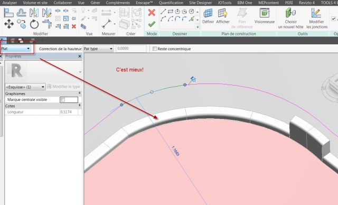Screen dimensions: 338x205
Task: Choose Mirror - Pick Axis tool
Action: (34, 13)
